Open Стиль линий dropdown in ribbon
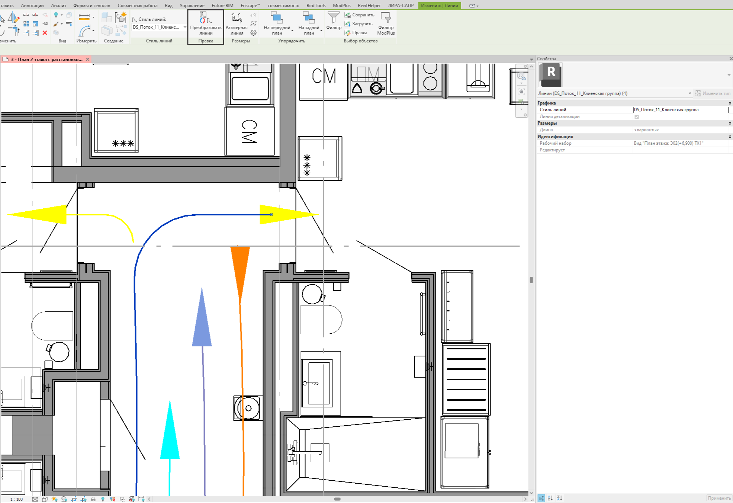This screenshot has height=503, width=733. coord(185,27)
